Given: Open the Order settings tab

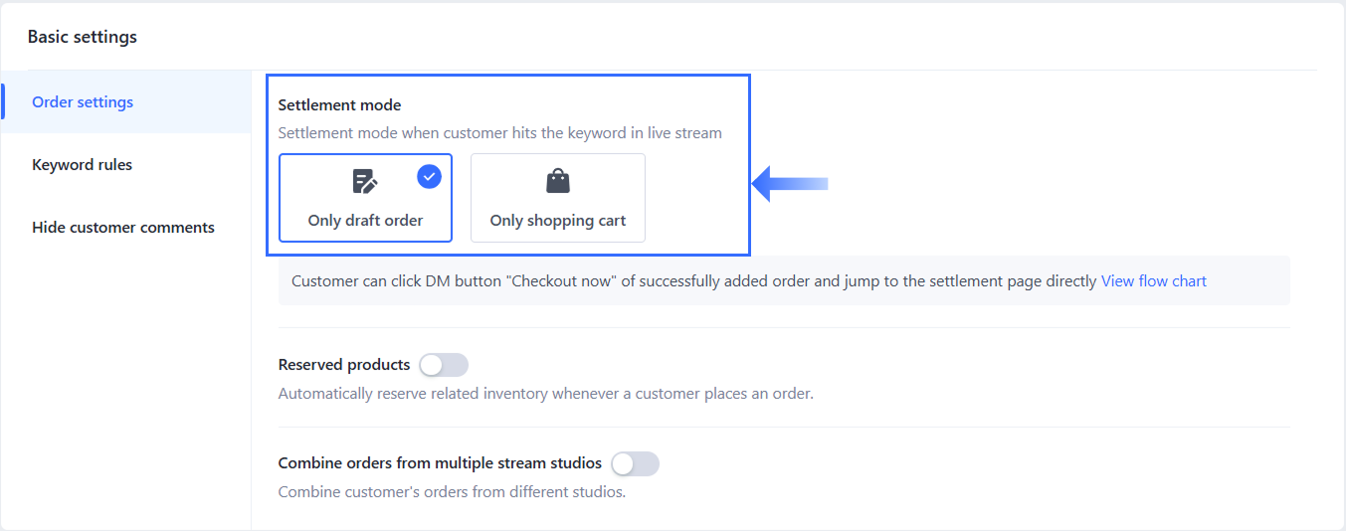Looking at the screenshot, I should pos(83,101).
